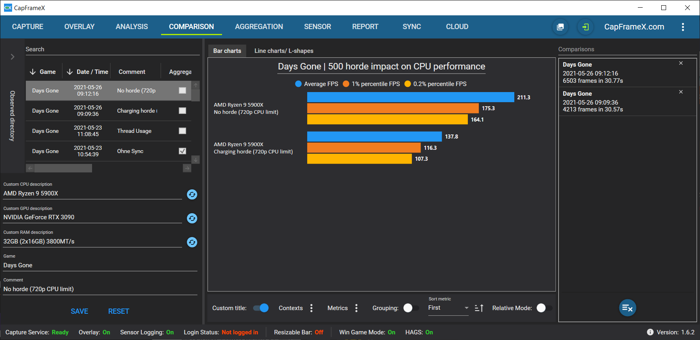Select the Ohne Sync record row
The image size is (700, 340).
[x=108, y=151]
